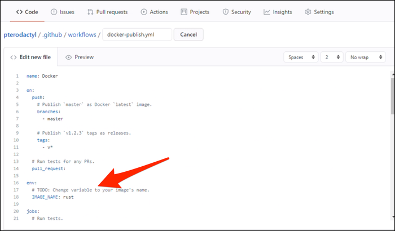The image size is (395, 231).
Task: Click the Pull requests branch icon
Action: click(x=90, y=12)
